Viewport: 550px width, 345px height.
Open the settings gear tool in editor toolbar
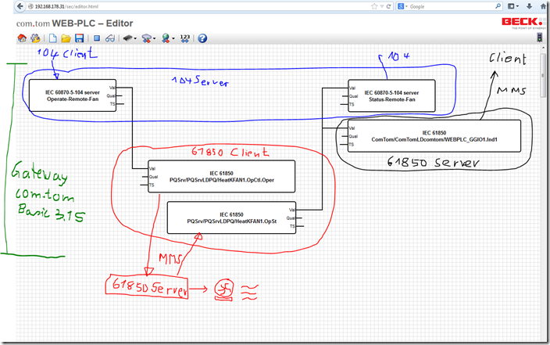(x=34, y=38)
